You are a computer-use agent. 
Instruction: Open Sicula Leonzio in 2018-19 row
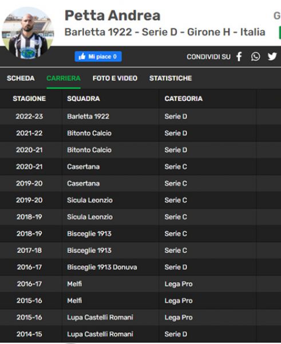pyautogui.click(x=90, y=217)
